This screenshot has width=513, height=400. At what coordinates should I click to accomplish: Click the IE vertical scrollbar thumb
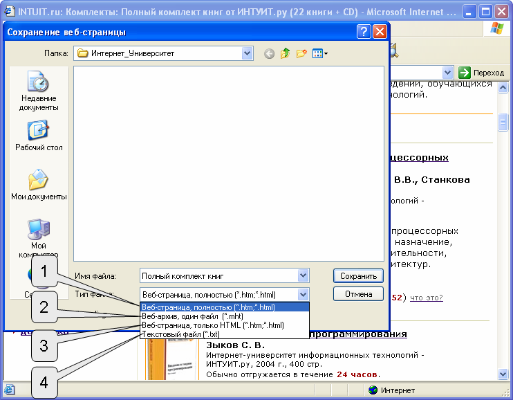[503, 122]
